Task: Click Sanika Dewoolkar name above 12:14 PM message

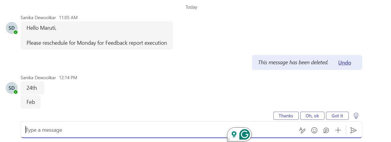Action: (x=38, y=78)
